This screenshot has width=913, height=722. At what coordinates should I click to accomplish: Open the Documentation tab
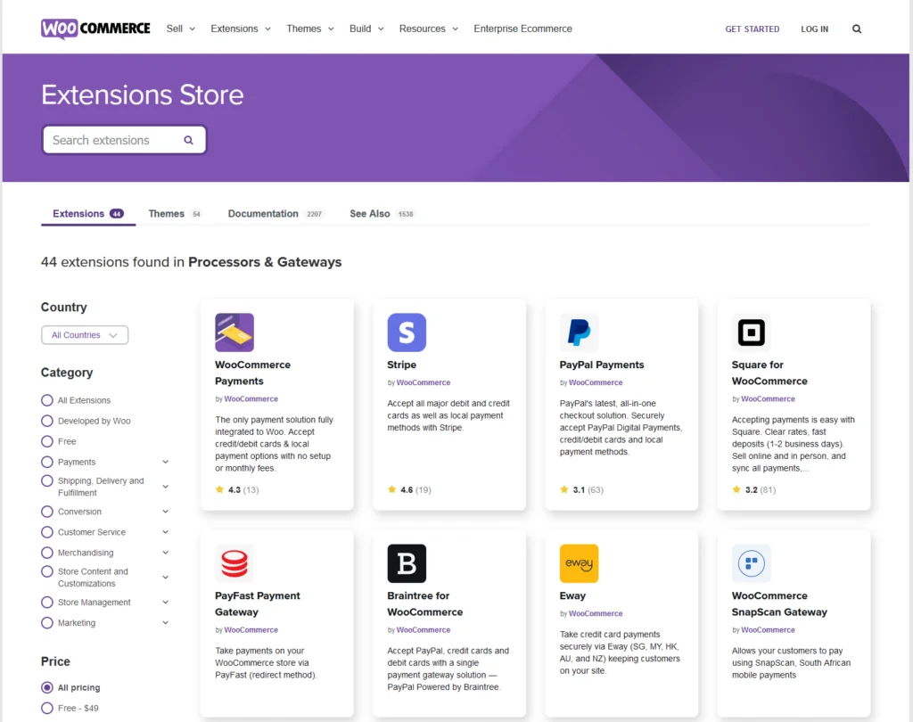[x=262, y=213]
